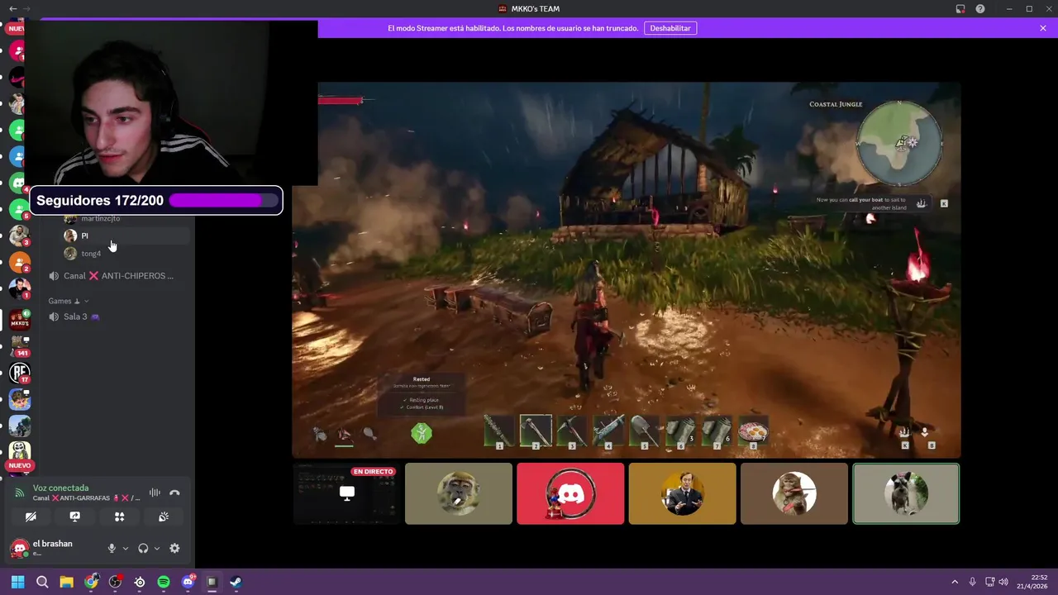
Task: Collapse the Games category
Action: tap(68, 301)
